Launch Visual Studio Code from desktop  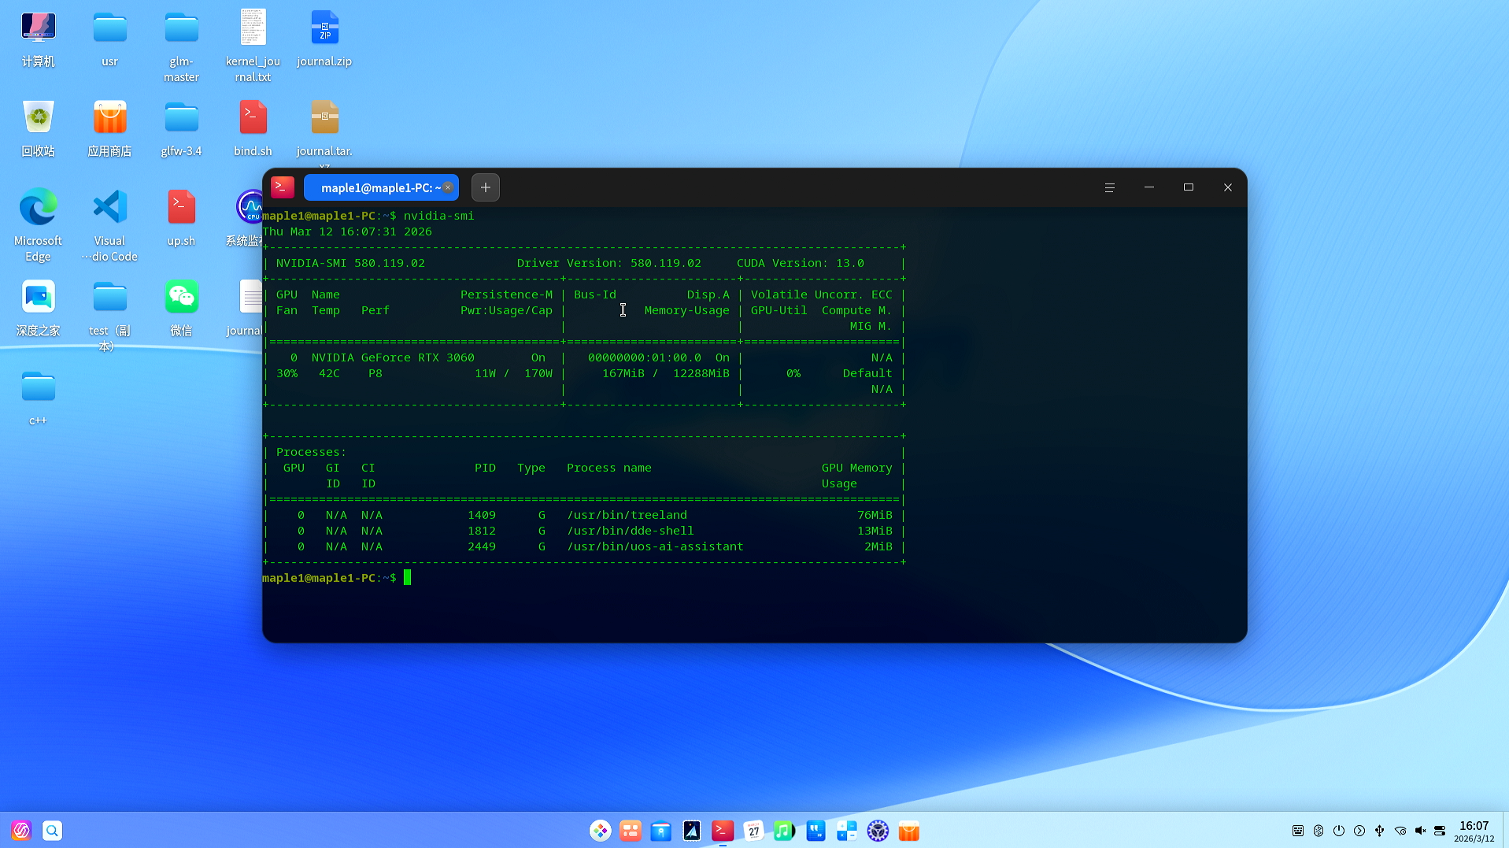pos(109,209)
